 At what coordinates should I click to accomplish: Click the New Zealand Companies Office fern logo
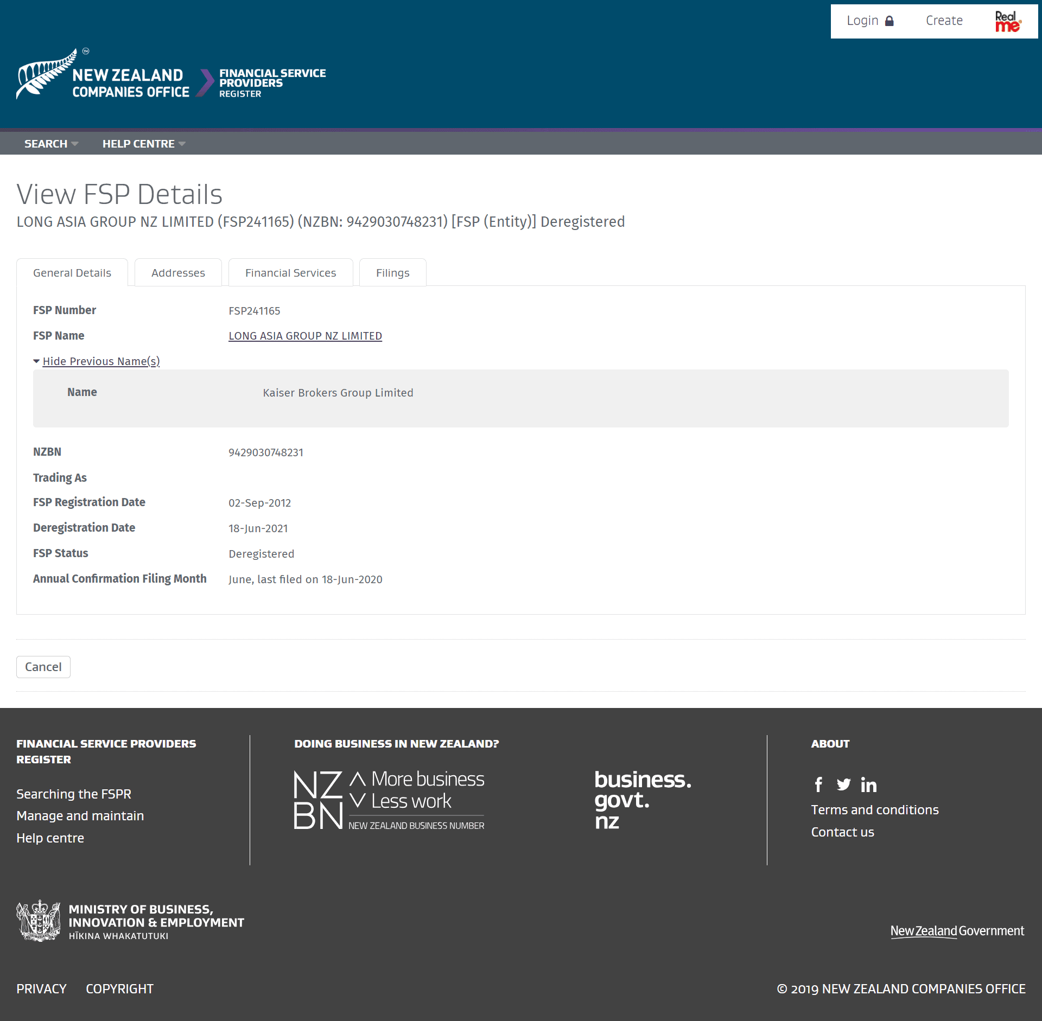tap(103, 74)
